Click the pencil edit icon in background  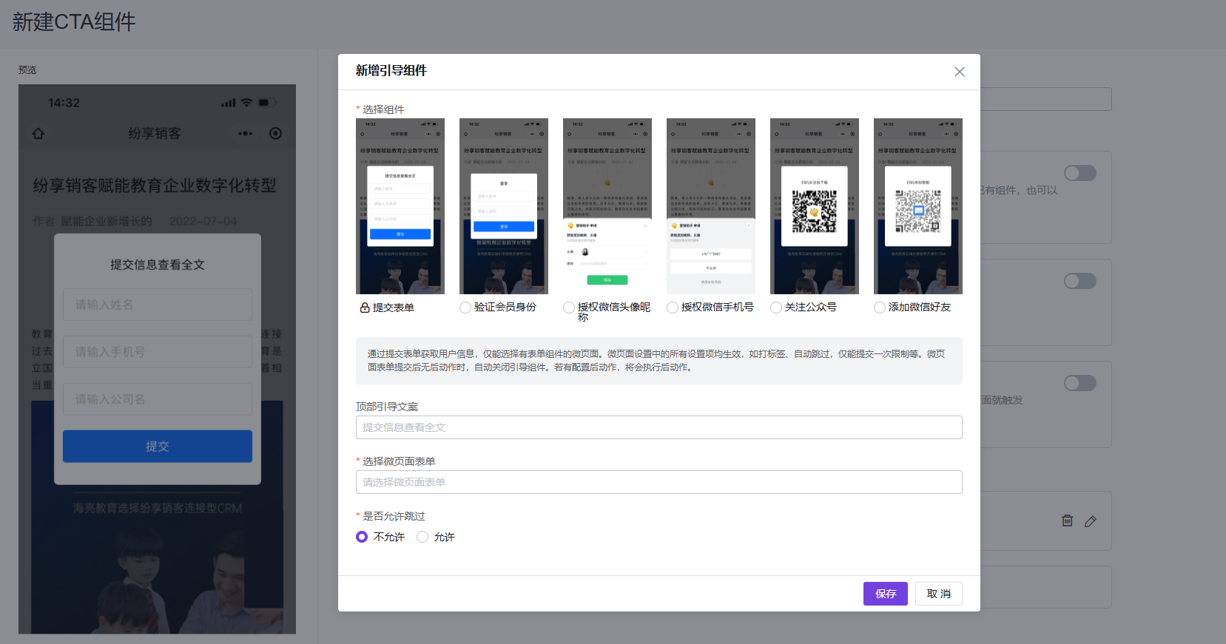pos(1091,521)
